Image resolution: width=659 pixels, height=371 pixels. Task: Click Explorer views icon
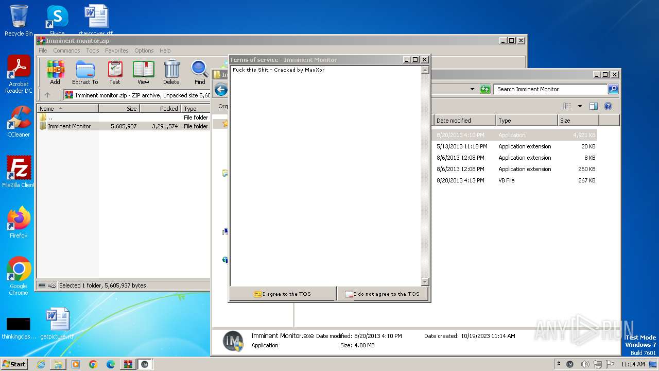pyautogui.click(x=567, y=106)
